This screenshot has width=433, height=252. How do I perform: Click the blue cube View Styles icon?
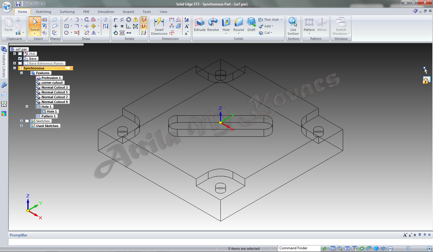[376, 248]
